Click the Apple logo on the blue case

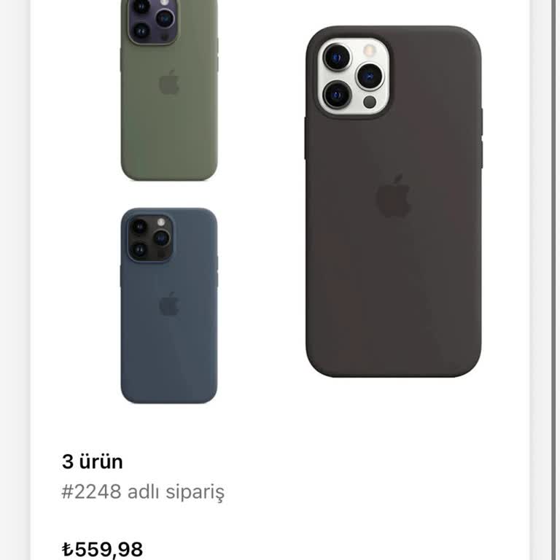pyautogui.click(x=169, y=303)
